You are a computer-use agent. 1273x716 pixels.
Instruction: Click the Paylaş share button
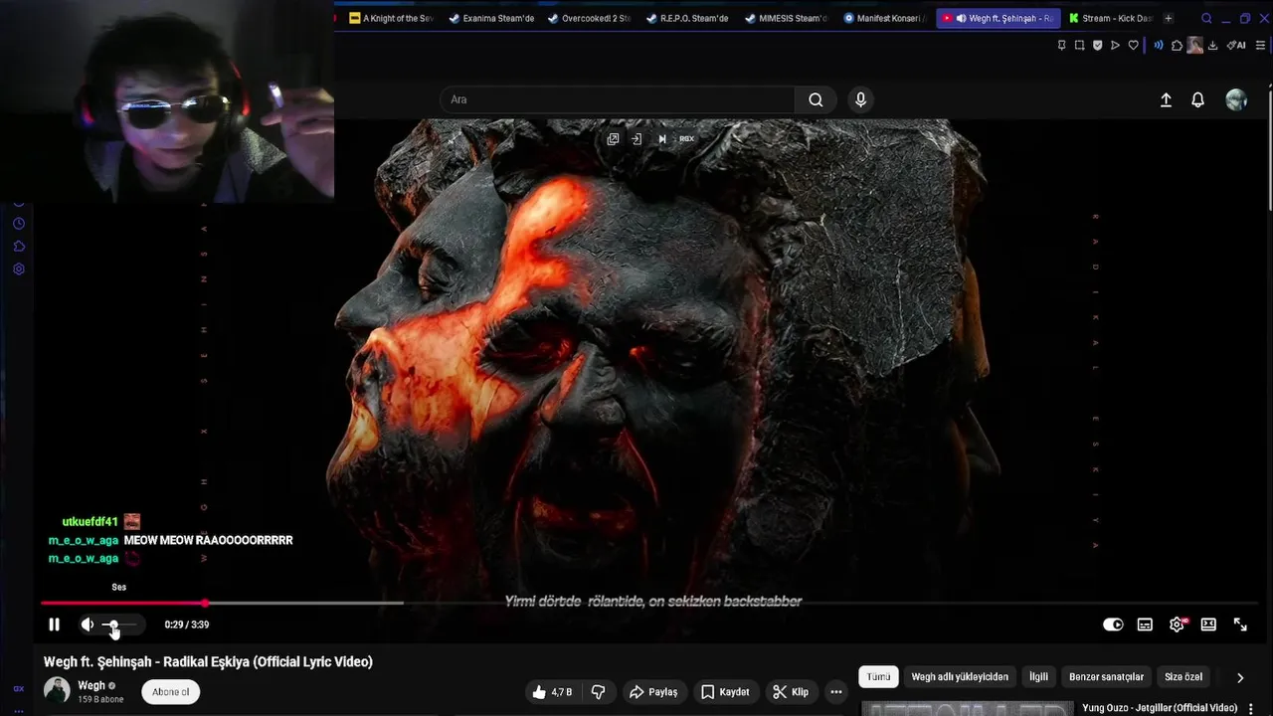[653, 692]
